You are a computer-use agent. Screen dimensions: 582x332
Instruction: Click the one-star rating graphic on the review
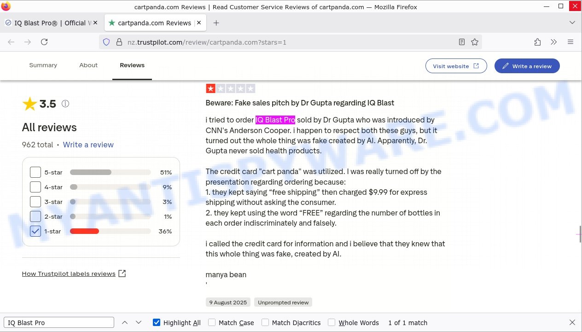pyautogui.click(x=230, y=88)
